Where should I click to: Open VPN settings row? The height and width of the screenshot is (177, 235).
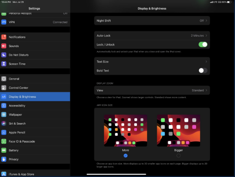35,22
